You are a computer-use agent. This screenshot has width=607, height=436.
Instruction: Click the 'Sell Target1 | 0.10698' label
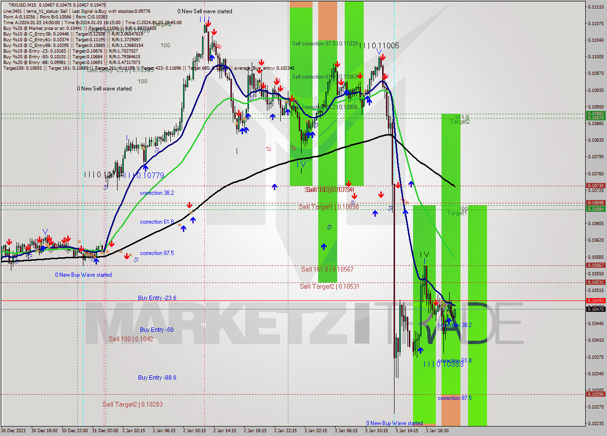[x=329, y=207]
